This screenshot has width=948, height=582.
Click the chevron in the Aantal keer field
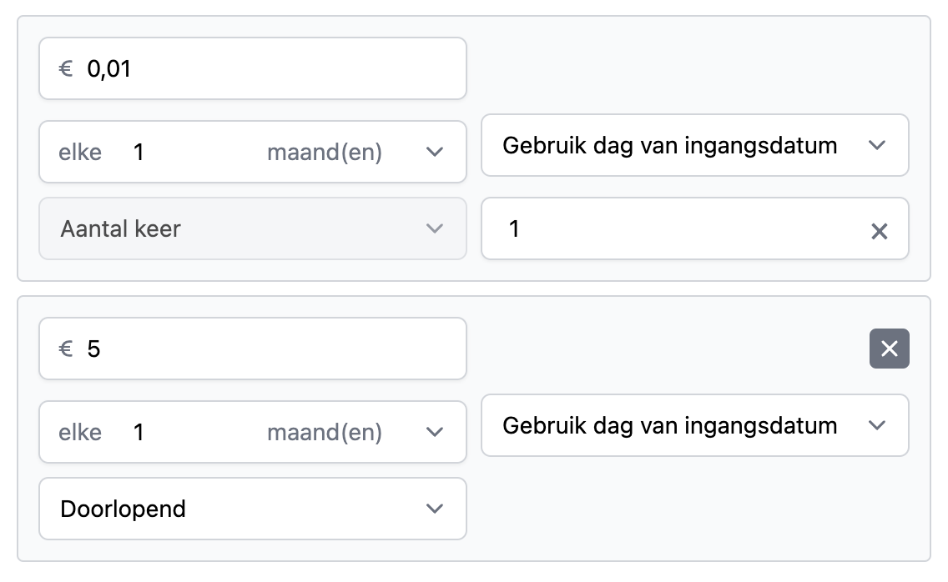pos(434,228)
